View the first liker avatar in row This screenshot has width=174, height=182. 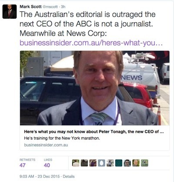click(76, 163)
